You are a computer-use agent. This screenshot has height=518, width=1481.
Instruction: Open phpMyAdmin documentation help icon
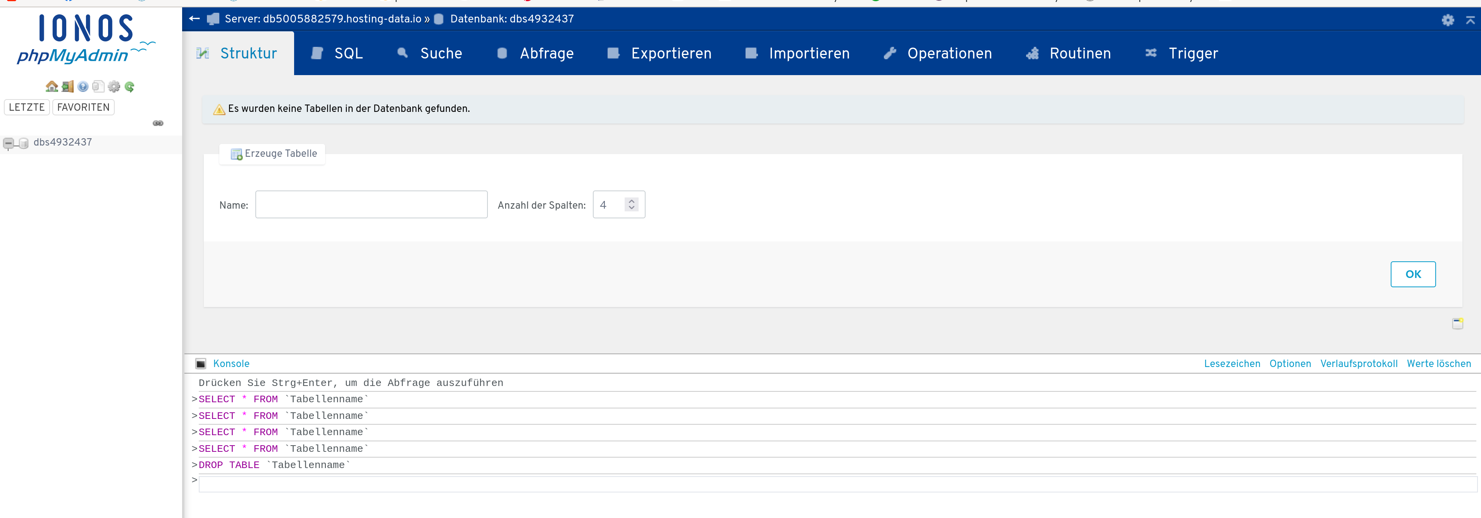(83, 87)
